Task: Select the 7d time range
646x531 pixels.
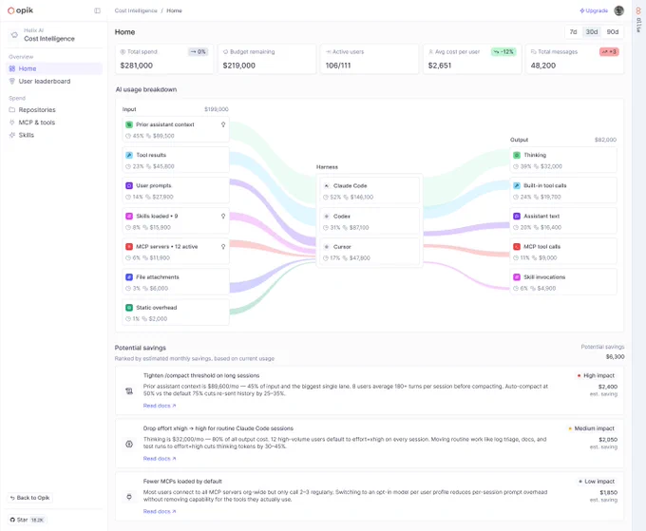Action: [573, 31]
